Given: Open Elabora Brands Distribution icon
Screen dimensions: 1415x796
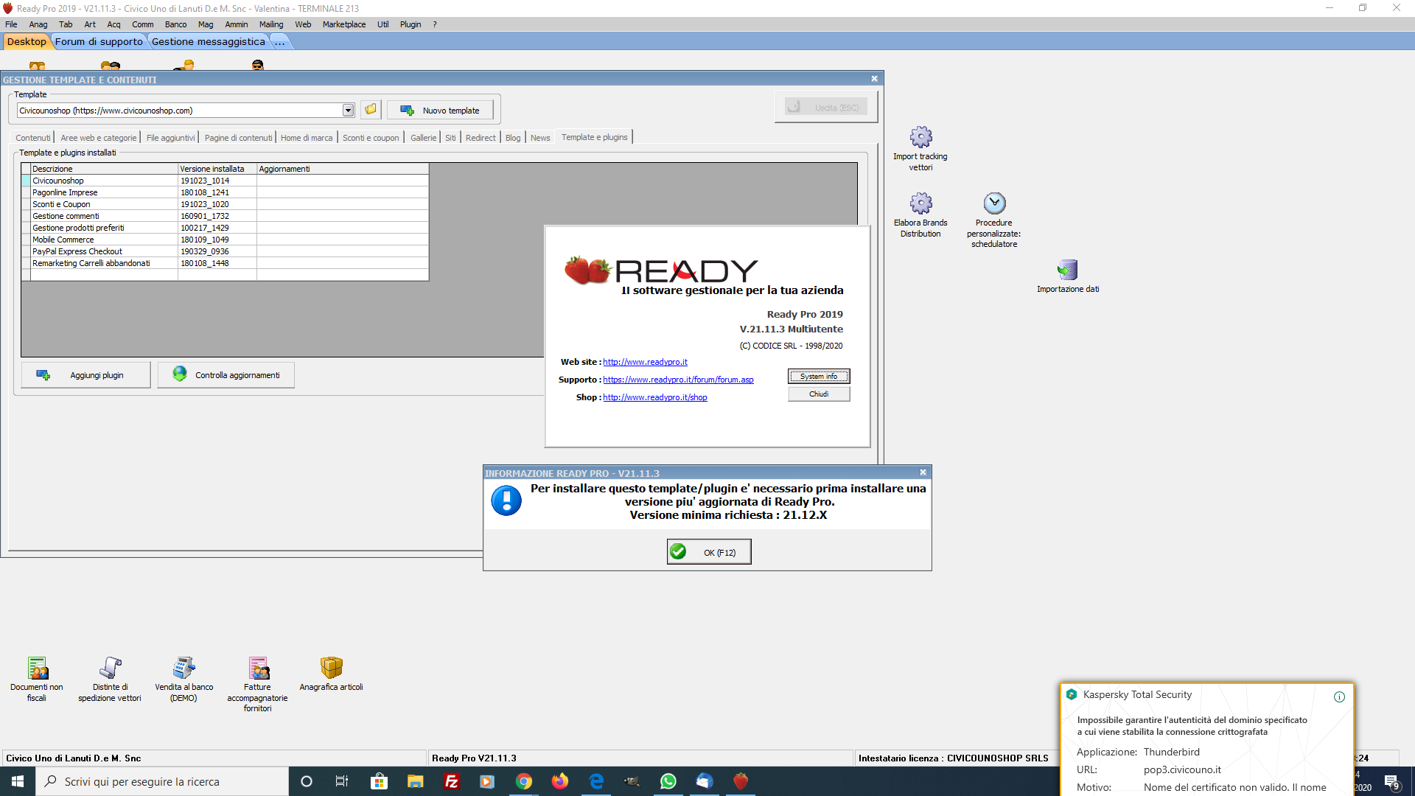Looking at the screenshot, I should (920, 214).
